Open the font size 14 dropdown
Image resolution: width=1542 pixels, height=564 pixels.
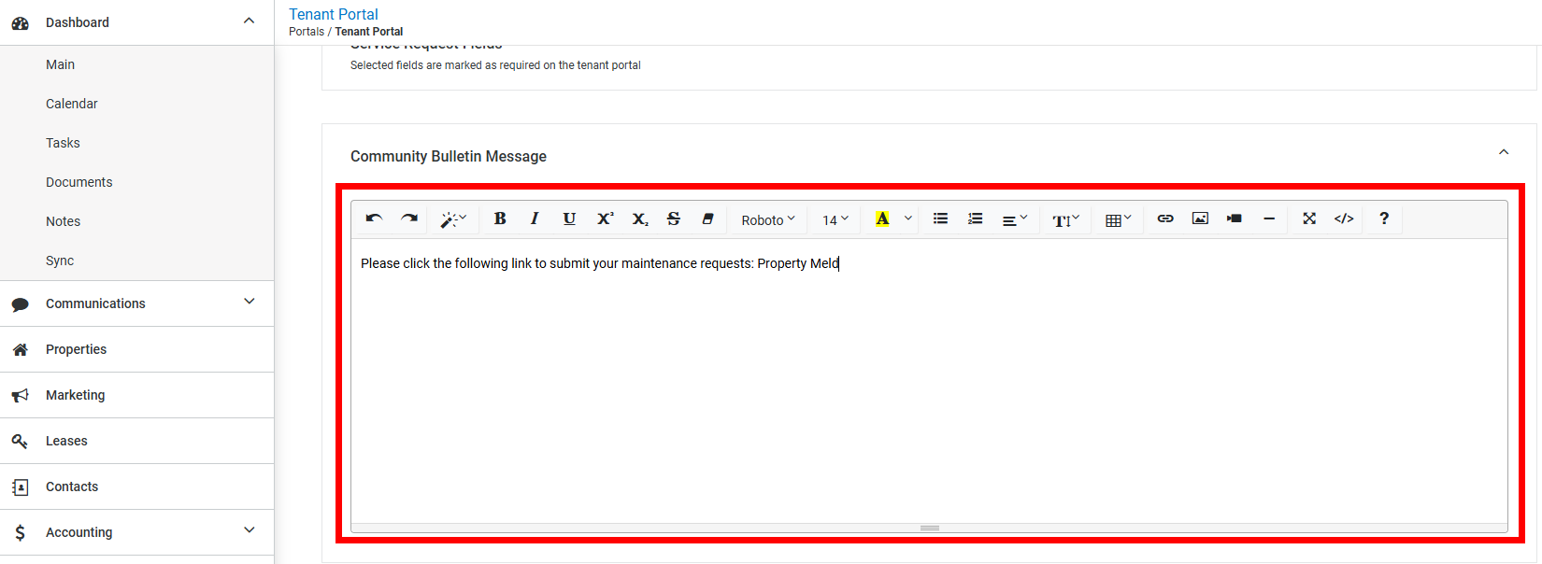tap(835, 219)
